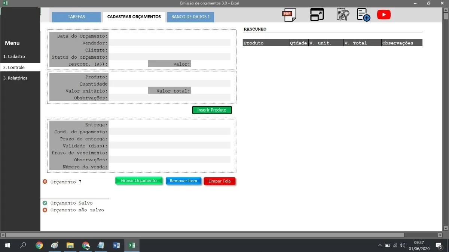Click the horizontal scrollbar at the bottom
The image size is (449, 252).
pos(205,235)
